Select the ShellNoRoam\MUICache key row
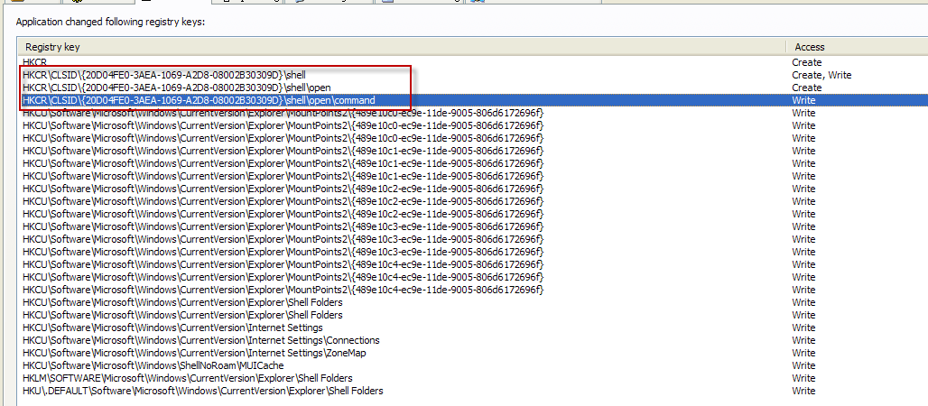The image size is (928, 406). point(473,365)
